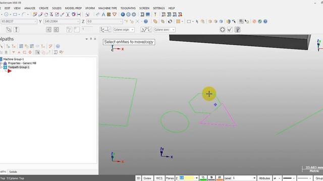Select the create rectangle tool
This screenshot has width=323, height=181.
pyautogui.click(x=15, y=15)
